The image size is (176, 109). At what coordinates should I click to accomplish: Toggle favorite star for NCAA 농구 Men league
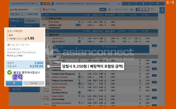point(46,18)
